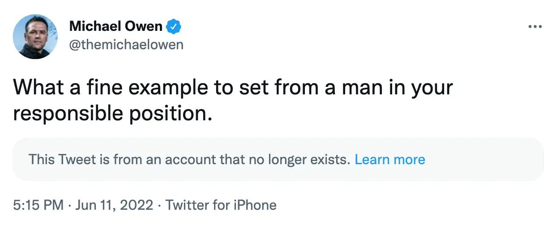Image resolution: width=556 pixels, height=229 pixels.
Task: Click the words "responsible position."
Action: pos(112,114)
